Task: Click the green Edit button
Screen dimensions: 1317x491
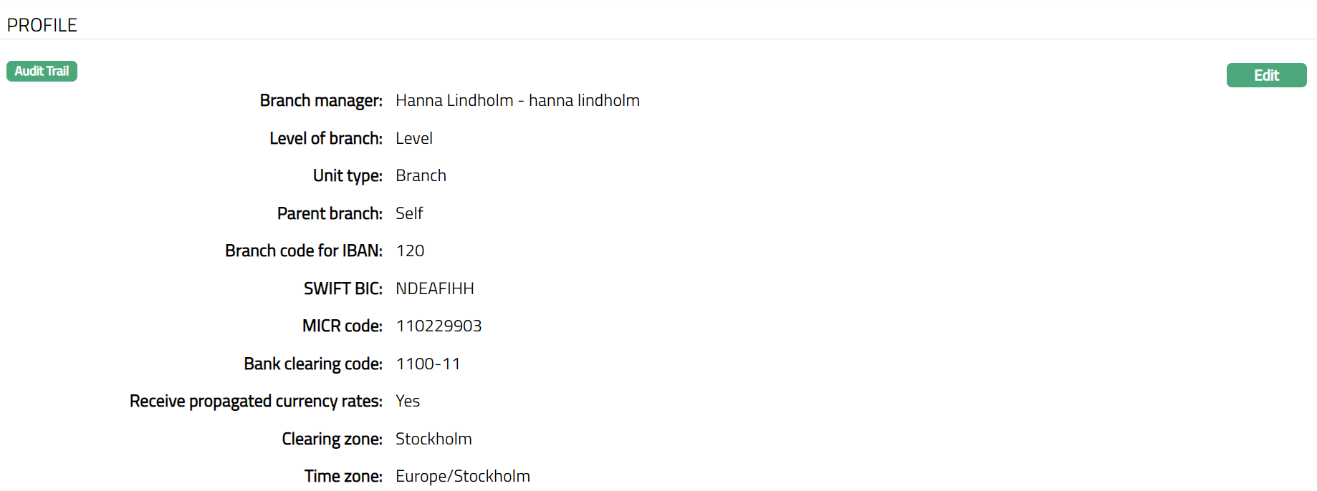Action: click(1265, 75)
